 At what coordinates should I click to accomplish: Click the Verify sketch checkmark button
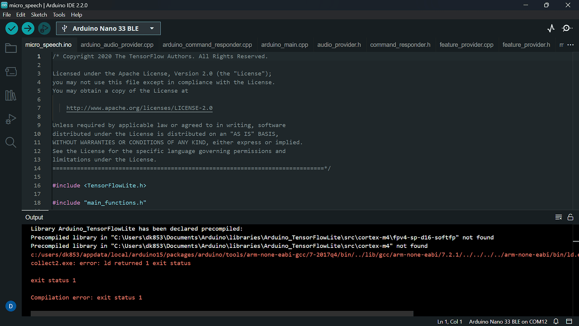pos(12,29)
